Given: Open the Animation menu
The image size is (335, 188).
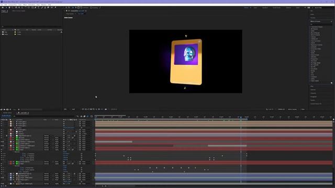Looking at the screenshot, I should click(x=31, y=5).
